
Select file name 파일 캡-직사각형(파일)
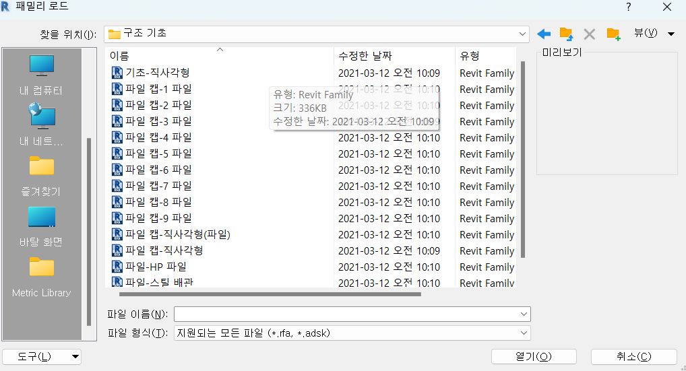[178, 234]
